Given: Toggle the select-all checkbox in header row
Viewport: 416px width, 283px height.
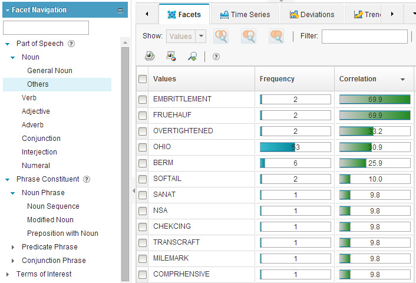Looking at the screenshot, I should pyautogui.click(x=143, y=79).
